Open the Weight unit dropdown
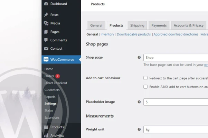This screenshot has width=208, height=138. (x=176, y=129)
